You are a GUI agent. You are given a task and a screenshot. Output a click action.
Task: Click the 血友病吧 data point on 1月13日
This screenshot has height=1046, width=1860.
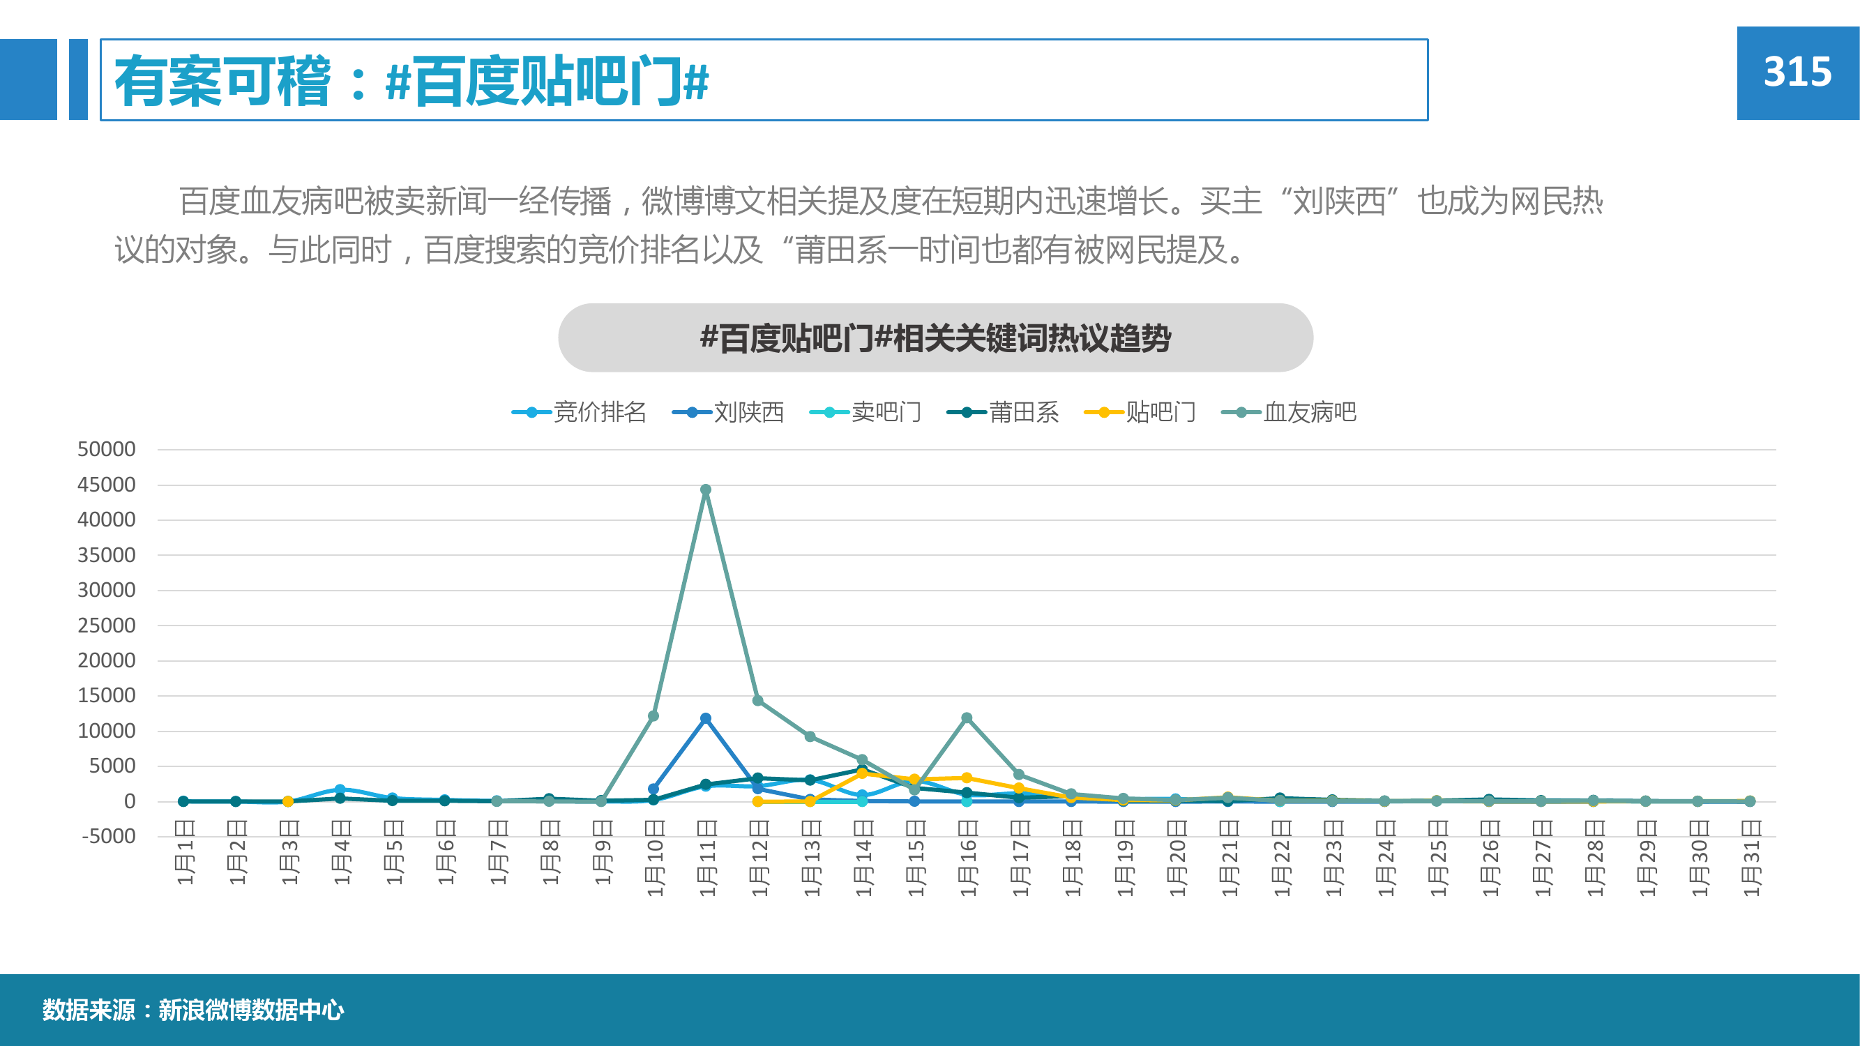point(810,736)
